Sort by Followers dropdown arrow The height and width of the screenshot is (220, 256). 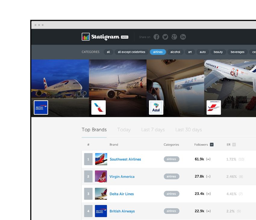pyautogui.click(x=212, y=145)
